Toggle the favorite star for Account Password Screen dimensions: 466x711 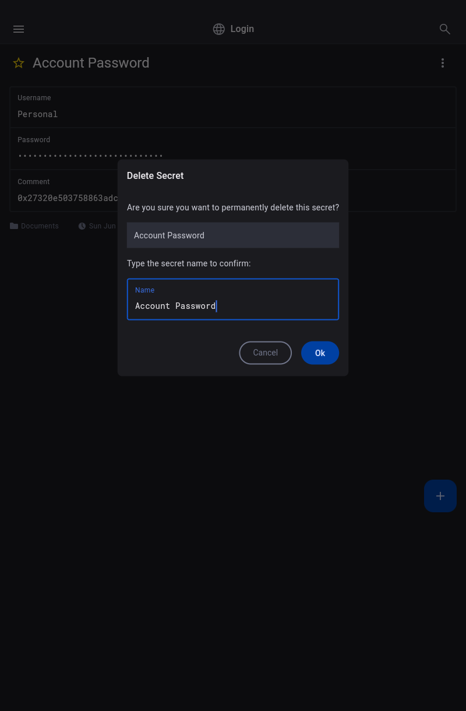click(x=19, y=63)
